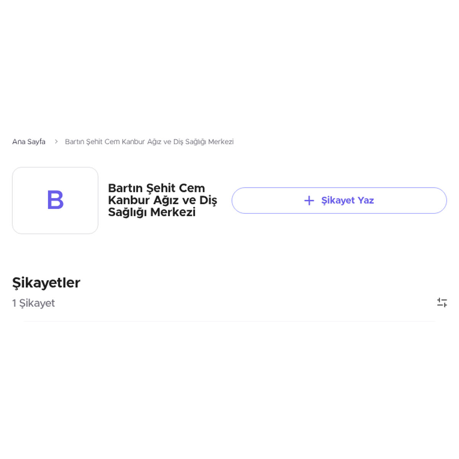This screenshot has height=459, width=459.
Task: Go to Ana Sayfa breadcrumb link
Action: (x=29, y=142)
